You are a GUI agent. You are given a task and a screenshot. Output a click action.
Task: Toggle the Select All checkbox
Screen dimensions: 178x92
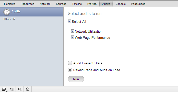pyautogui.click(x=69, y=21)
